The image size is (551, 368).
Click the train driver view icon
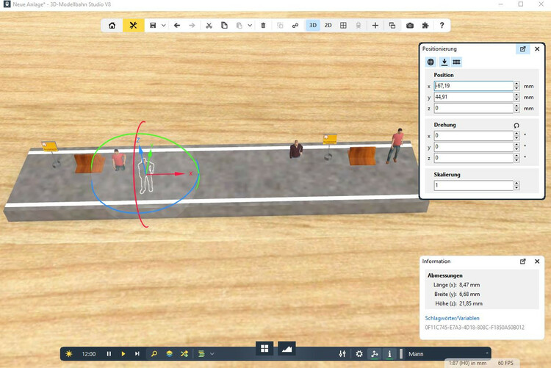click(359, 25)
